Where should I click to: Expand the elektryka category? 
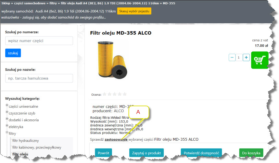click(x=7, y=125)
